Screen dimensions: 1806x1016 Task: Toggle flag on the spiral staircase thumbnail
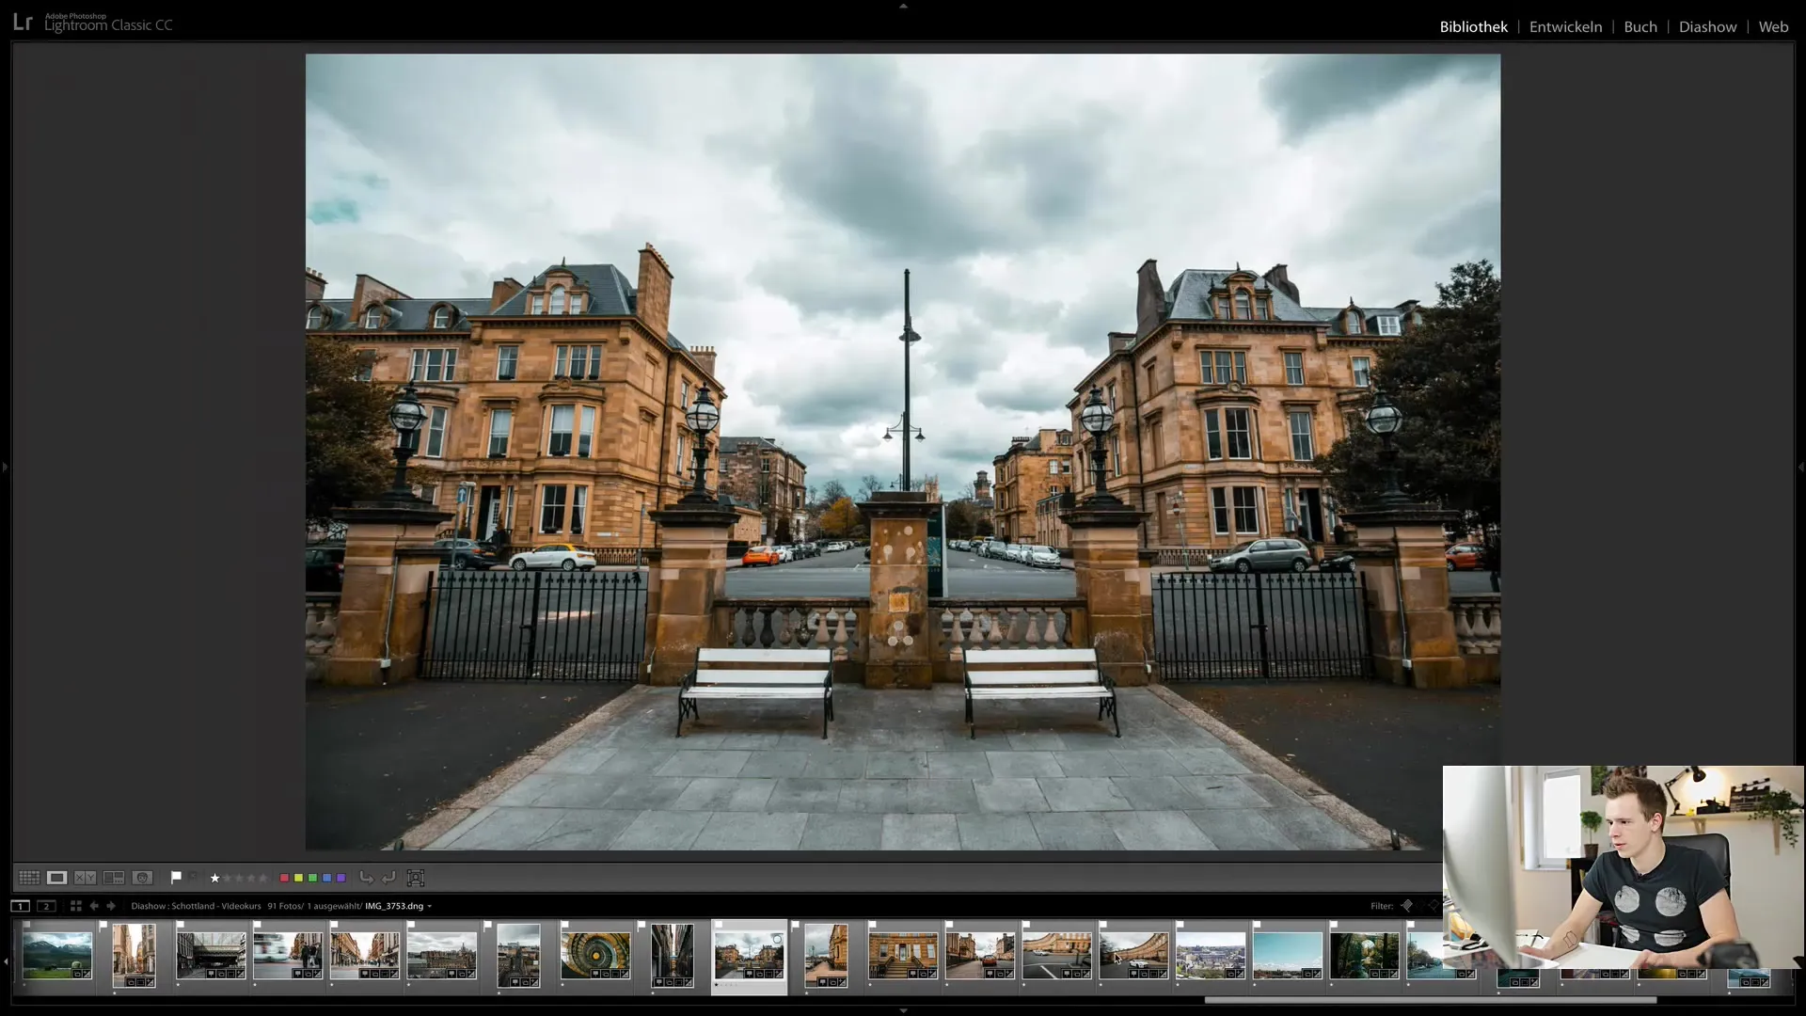tap(564, 925)
